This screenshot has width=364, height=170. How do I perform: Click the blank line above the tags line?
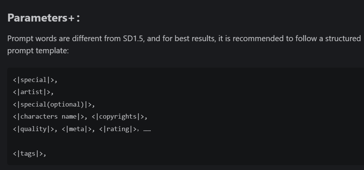pyautogui.click(x=76, y=141)
